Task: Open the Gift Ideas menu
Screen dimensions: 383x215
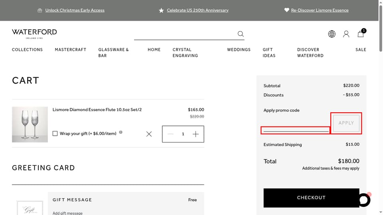Action: (269, 53)
